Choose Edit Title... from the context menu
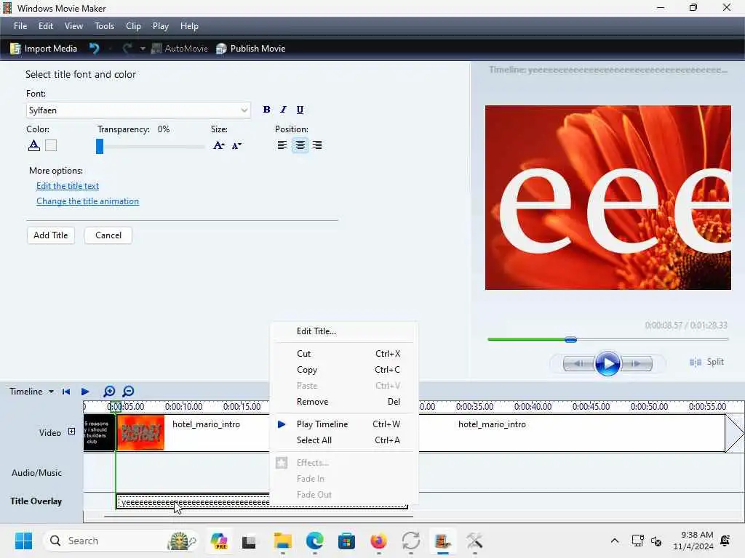The image size is (745, 558). click(x=344, y=331)
